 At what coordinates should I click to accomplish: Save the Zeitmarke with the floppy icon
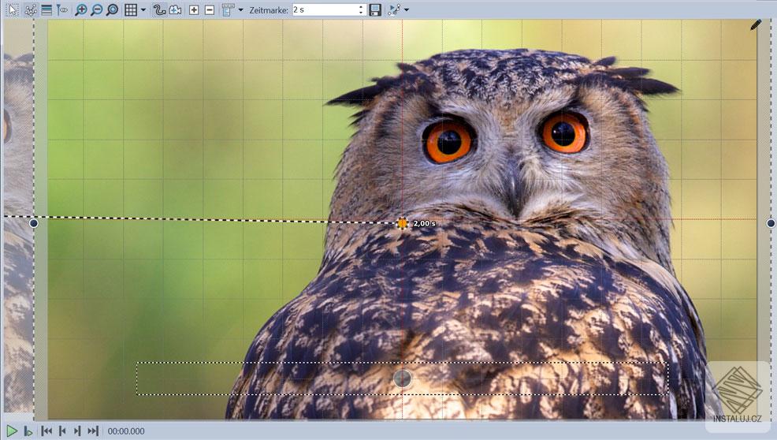(375, 10)
